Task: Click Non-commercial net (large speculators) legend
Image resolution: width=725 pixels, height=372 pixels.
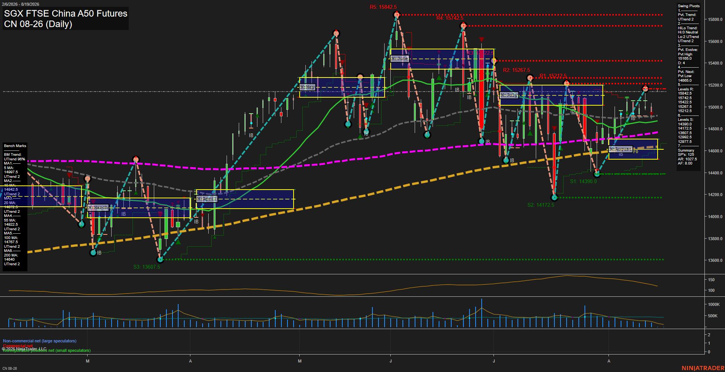Action: pyautogui.click(x=40, y=341)
